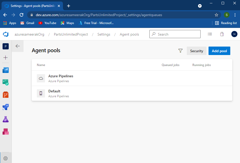
Task: Open Chrome's three-dot menu
Action: click(235, 15)
